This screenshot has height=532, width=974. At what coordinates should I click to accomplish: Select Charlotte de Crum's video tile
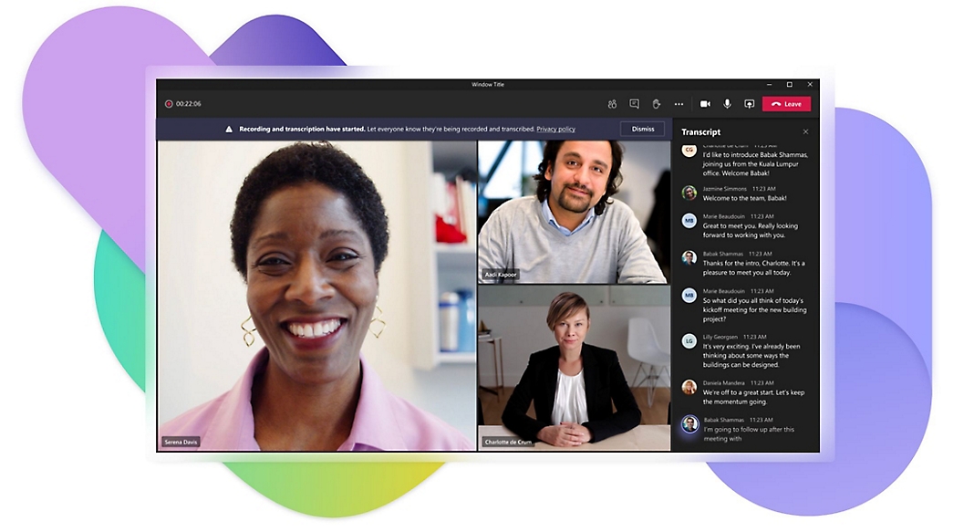coord(574,367)
